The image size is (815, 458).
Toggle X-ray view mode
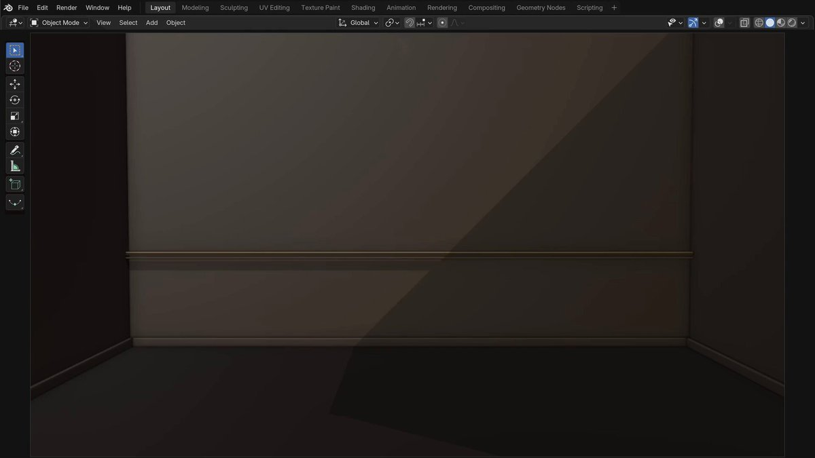(x=744, y=22)
